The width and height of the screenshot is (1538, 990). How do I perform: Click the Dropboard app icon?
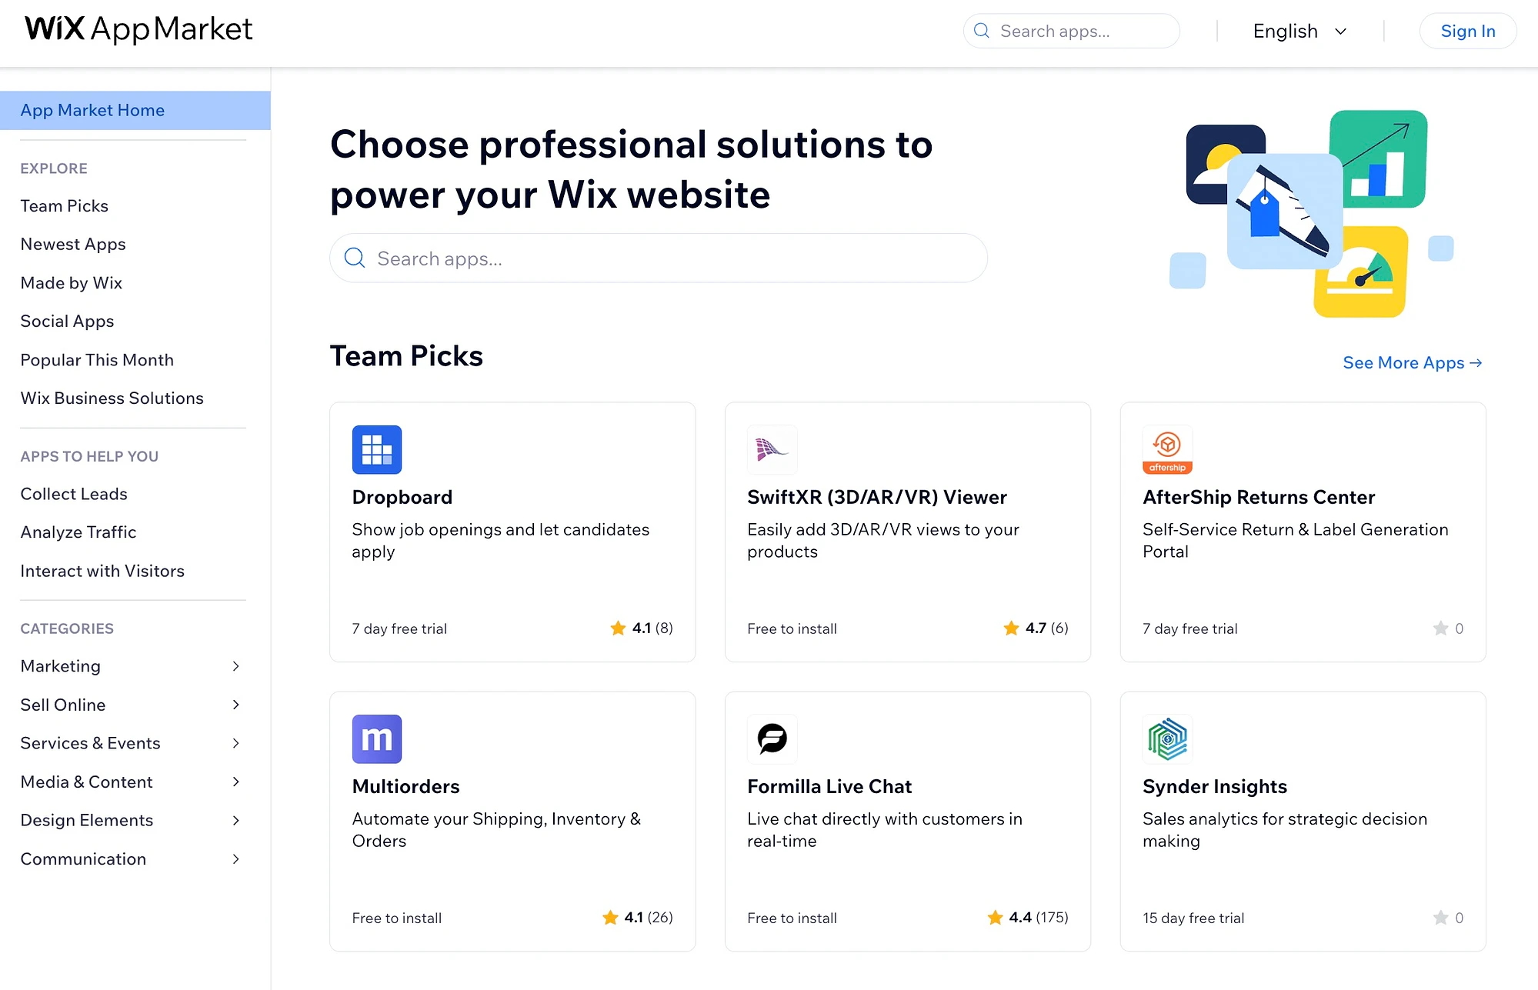pos(377,449)
